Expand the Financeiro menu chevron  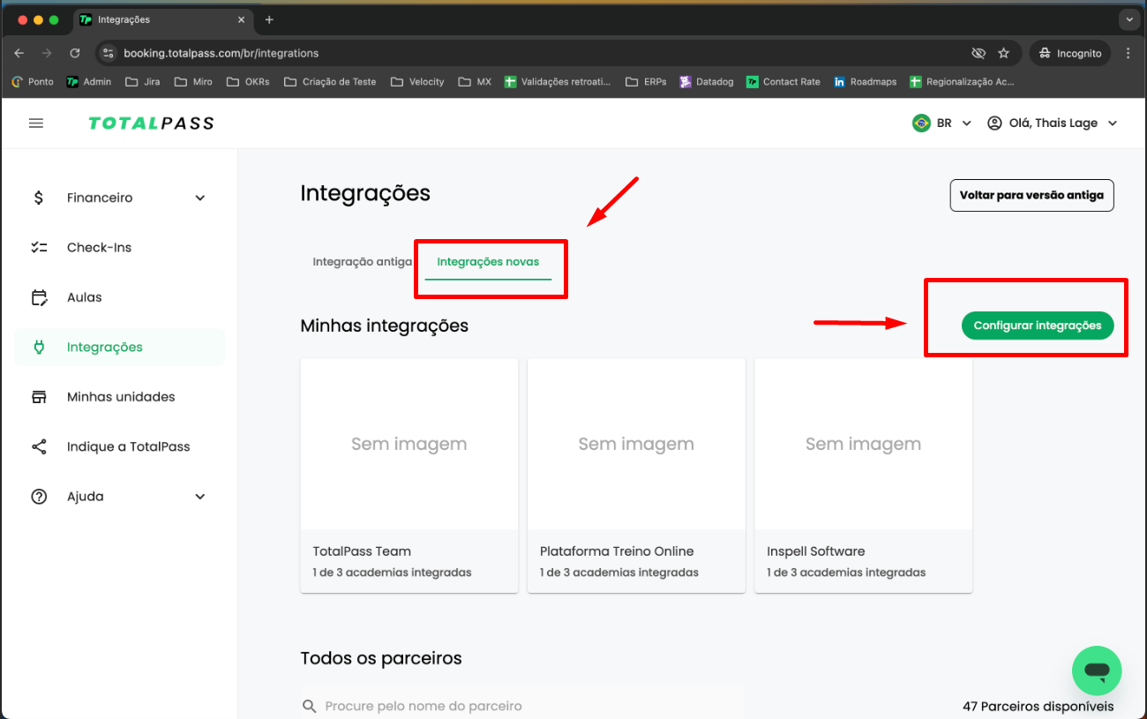coord(200,198)
